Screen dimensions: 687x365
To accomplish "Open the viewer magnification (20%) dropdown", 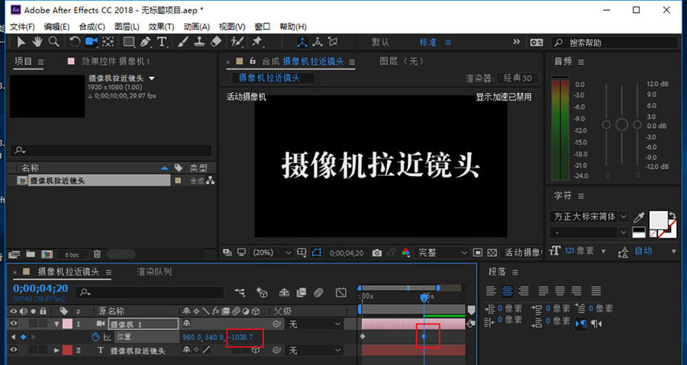I will tap(272, 252).
